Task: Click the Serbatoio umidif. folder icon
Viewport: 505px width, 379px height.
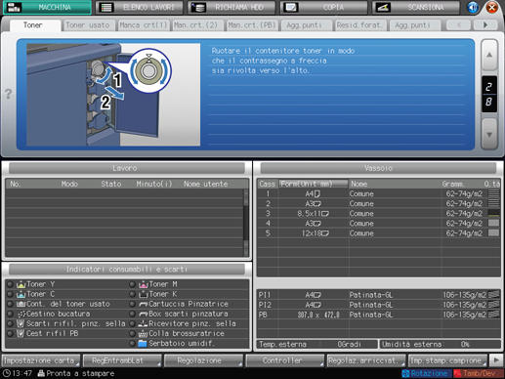Action: (143, 344)
